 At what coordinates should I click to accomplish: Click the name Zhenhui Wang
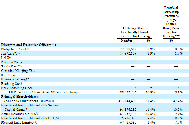(x=12, y=62)
